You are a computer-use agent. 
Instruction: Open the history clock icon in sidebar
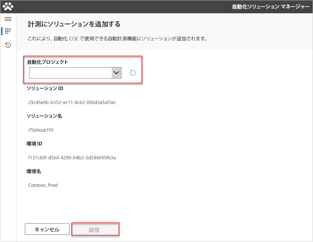pyautogui.click(x=8, y=45)
